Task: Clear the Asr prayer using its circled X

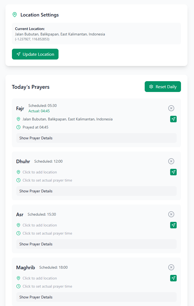Action: coord(171,214)
